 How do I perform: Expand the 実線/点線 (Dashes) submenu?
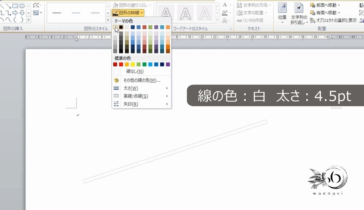point(136,96)
